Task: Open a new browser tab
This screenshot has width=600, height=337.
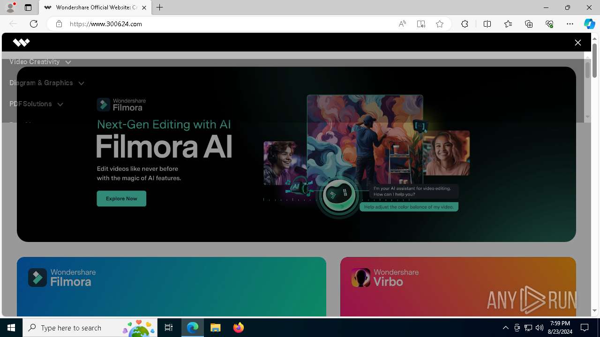Action: point(160,7)
